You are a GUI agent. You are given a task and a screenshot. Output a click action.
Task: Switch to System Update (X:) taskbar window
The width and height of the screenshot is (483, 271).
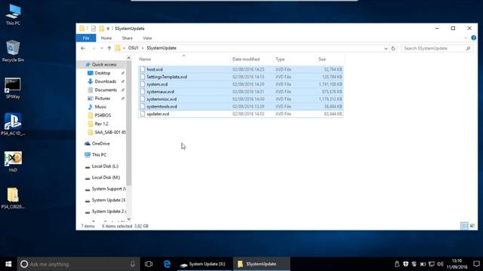point(205,264)
